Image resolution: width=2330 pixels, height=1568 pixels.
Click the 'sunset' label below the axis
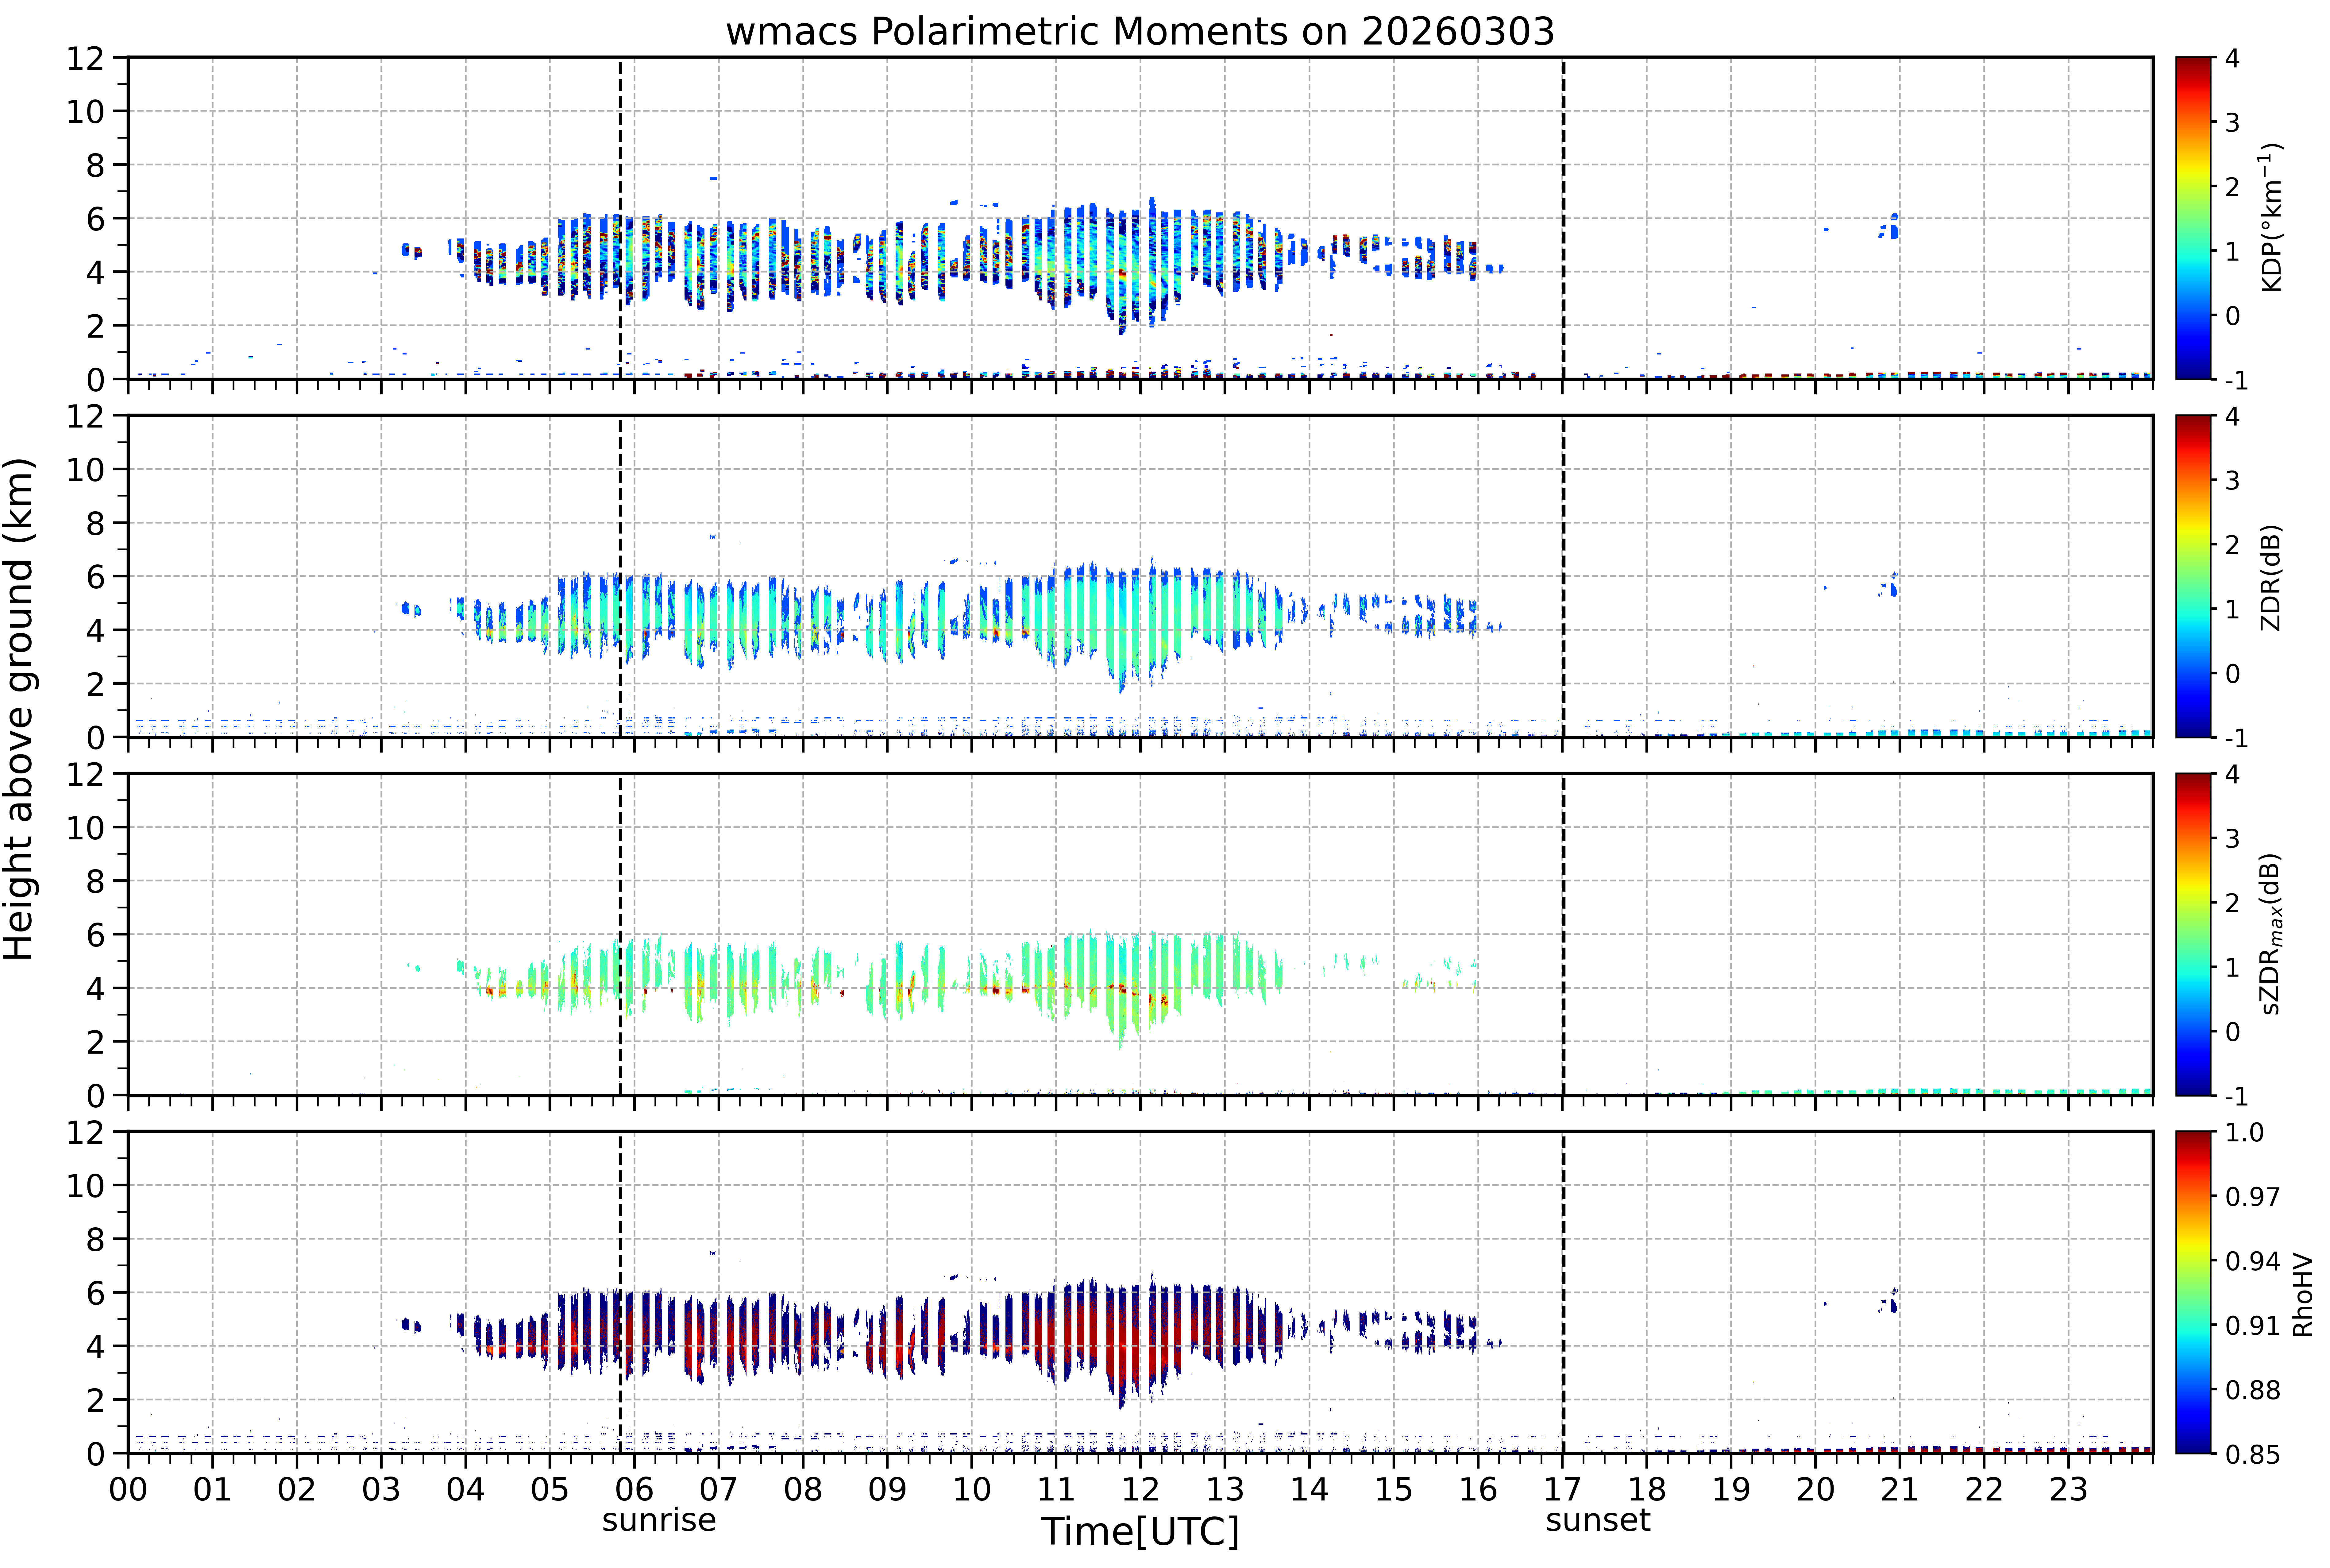tap(1597, 1520)
